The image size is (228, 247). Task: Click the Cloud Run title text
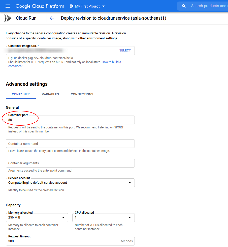[26, 18]
